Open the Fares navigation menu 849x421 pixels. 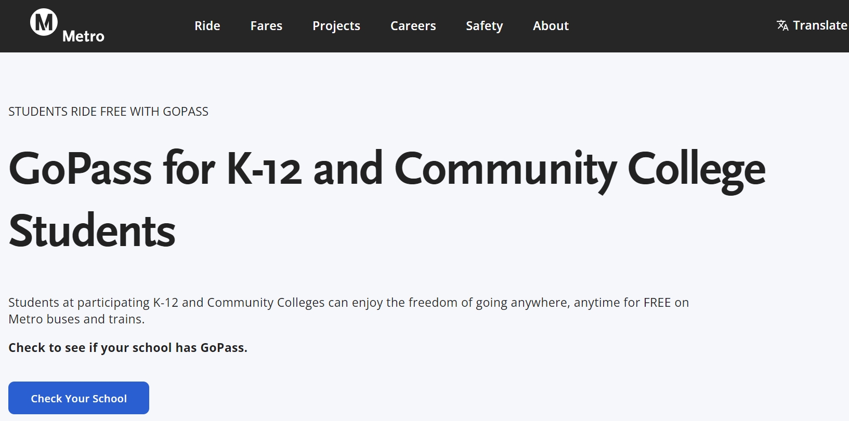coord(266,26)
